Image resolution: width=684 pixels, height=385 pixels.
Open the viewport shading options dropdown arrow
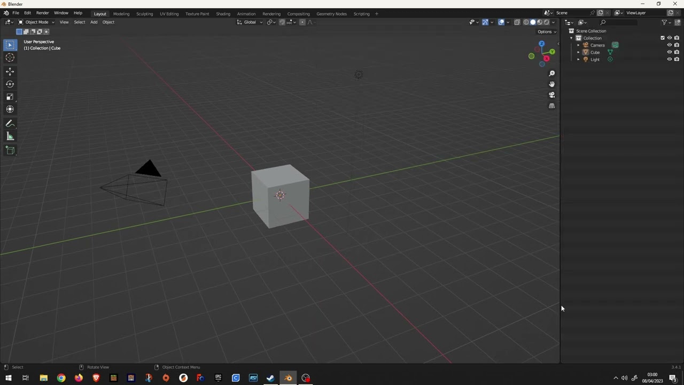click(x=553, y=22)
